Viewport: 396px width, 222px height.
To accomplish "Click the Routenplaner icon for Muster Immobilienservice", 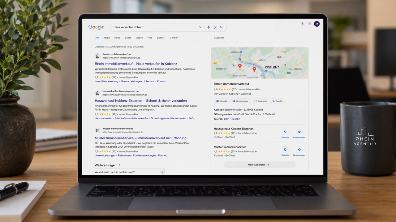I will (299, 150).
